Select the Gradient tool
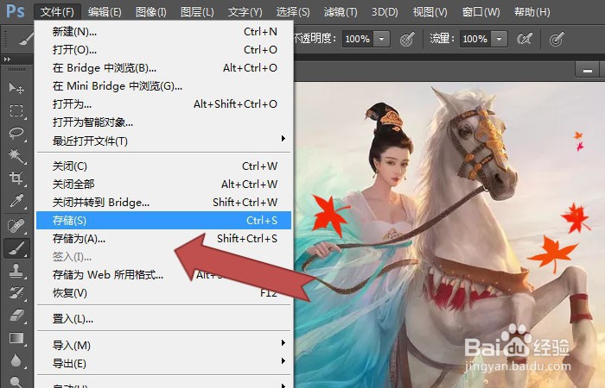Screen dimensions: 605x388 click(16, 338)
